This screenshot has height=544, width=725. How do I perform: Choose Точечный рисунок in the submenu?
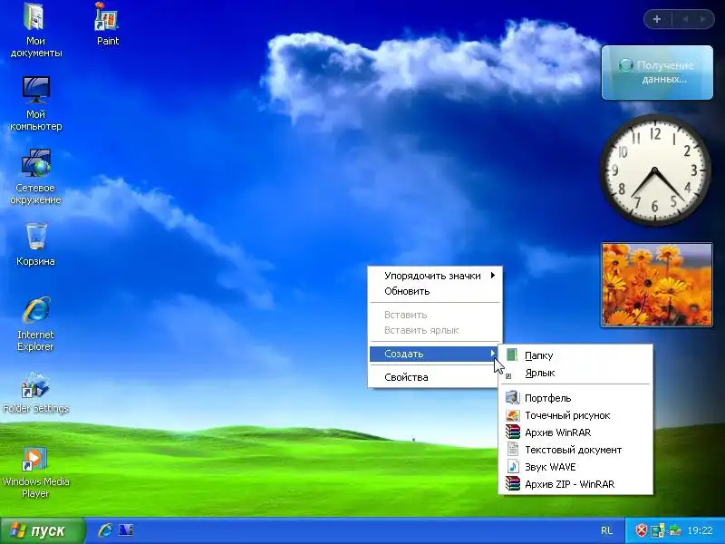coord(575,415)
